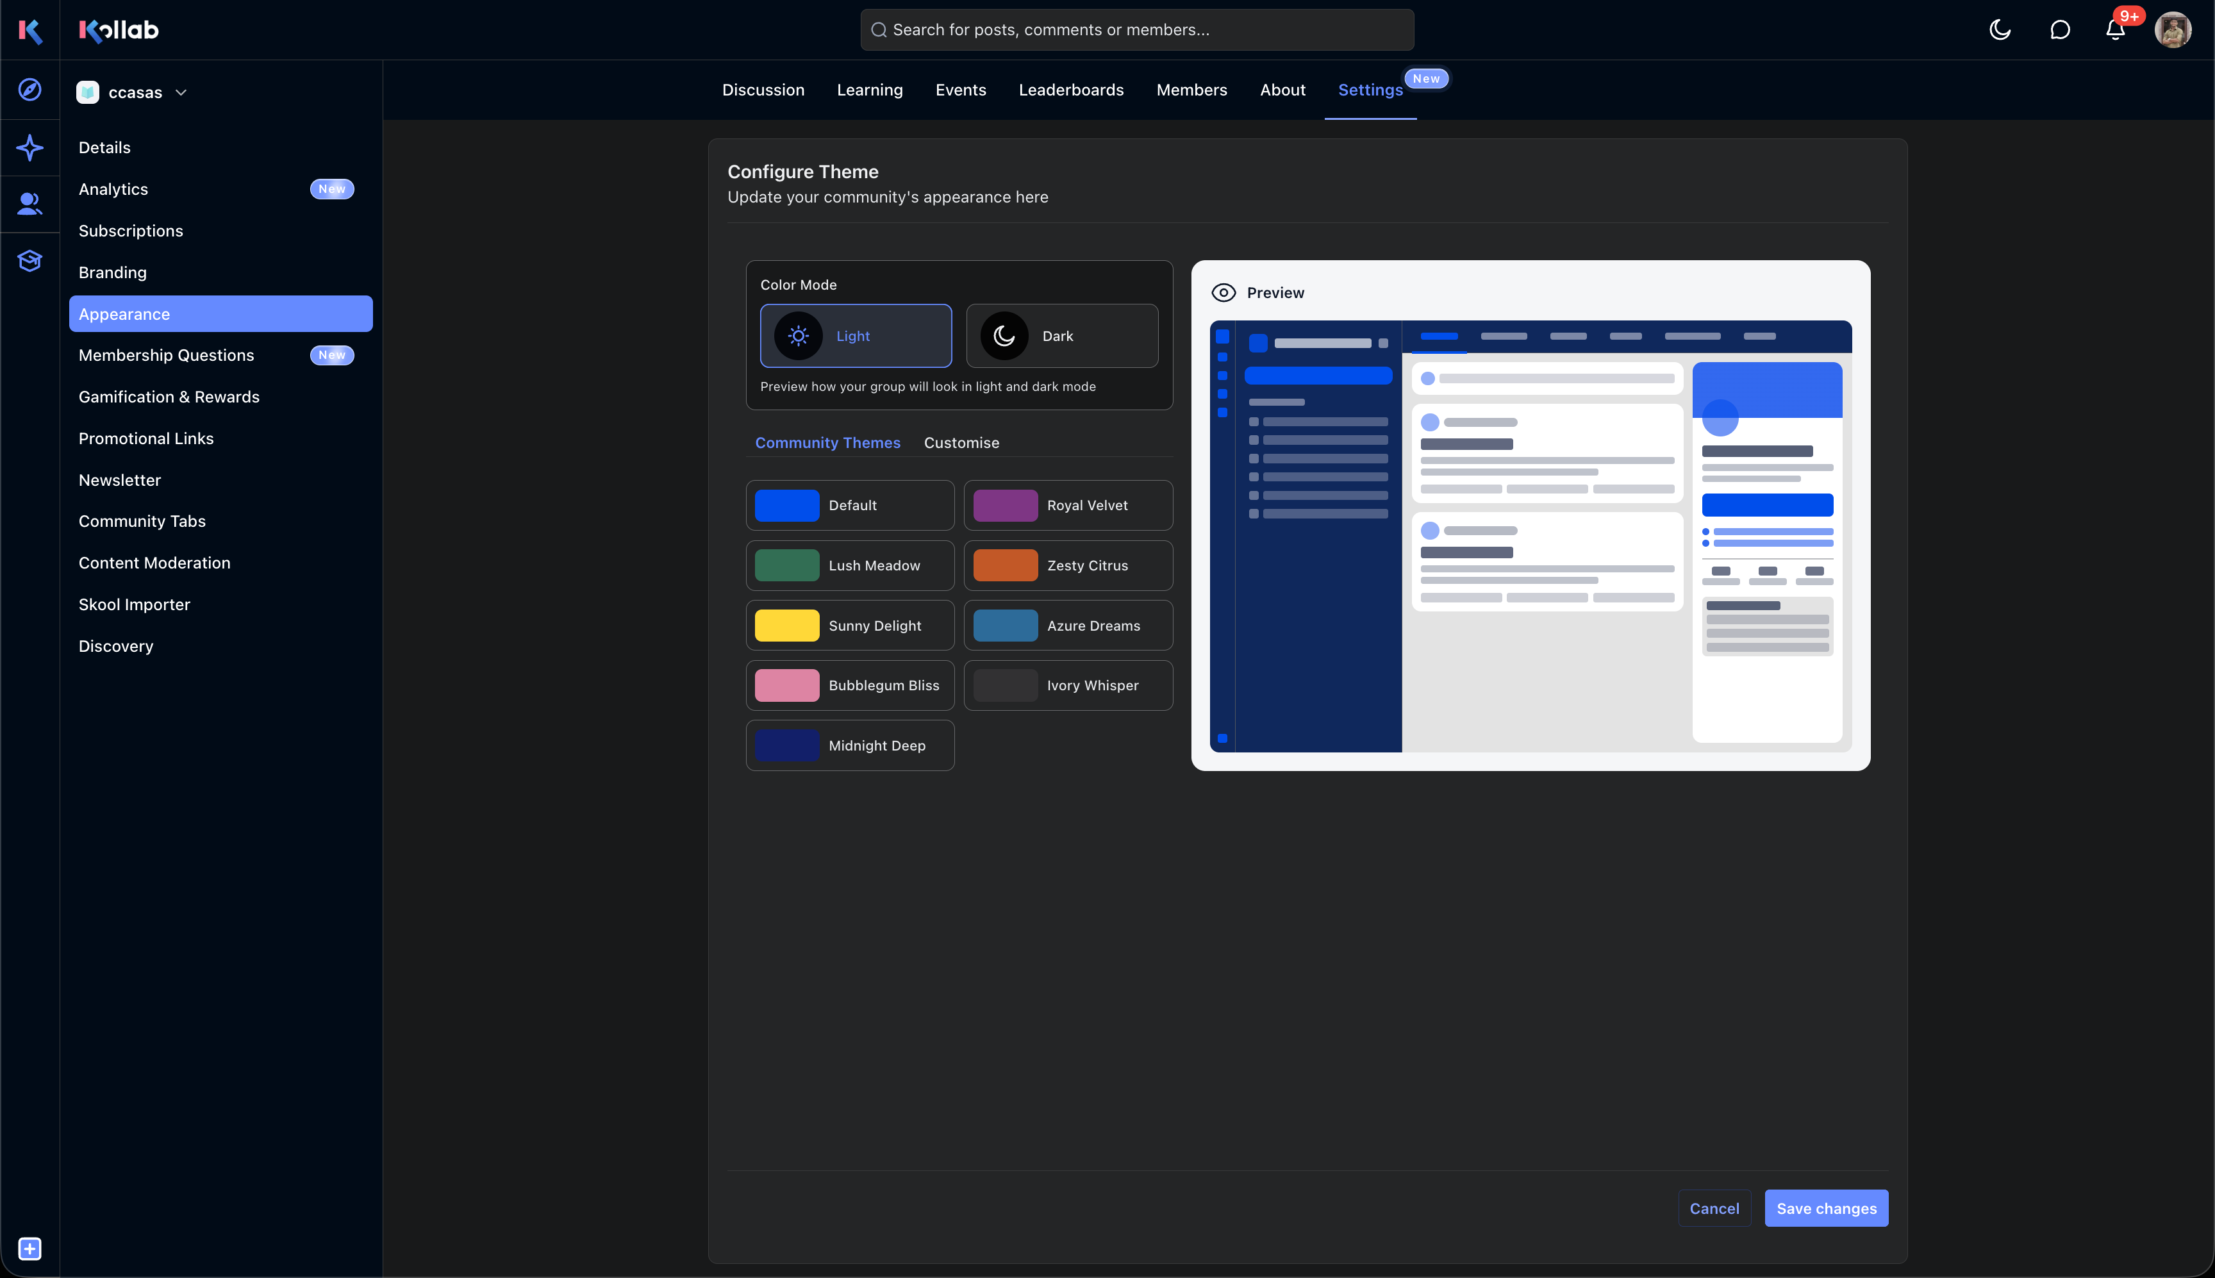Click the ccasas community logo icon
Screen dimensions: 2215x1278
(88, 92)
